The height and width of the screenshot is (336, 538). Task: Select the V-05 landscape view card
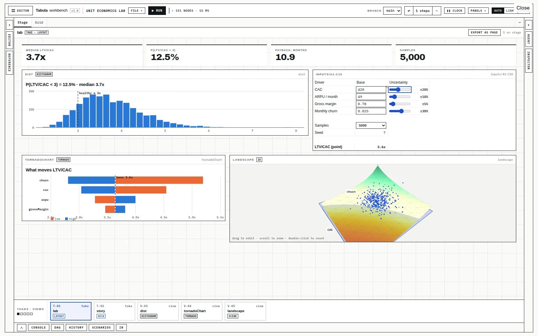click(x=245, y=311)
